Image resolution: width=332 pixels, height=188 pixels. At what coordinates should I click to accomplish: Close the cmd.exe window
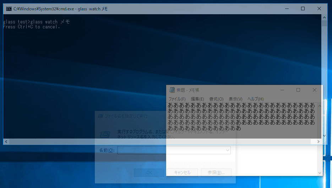pos(319,9)
